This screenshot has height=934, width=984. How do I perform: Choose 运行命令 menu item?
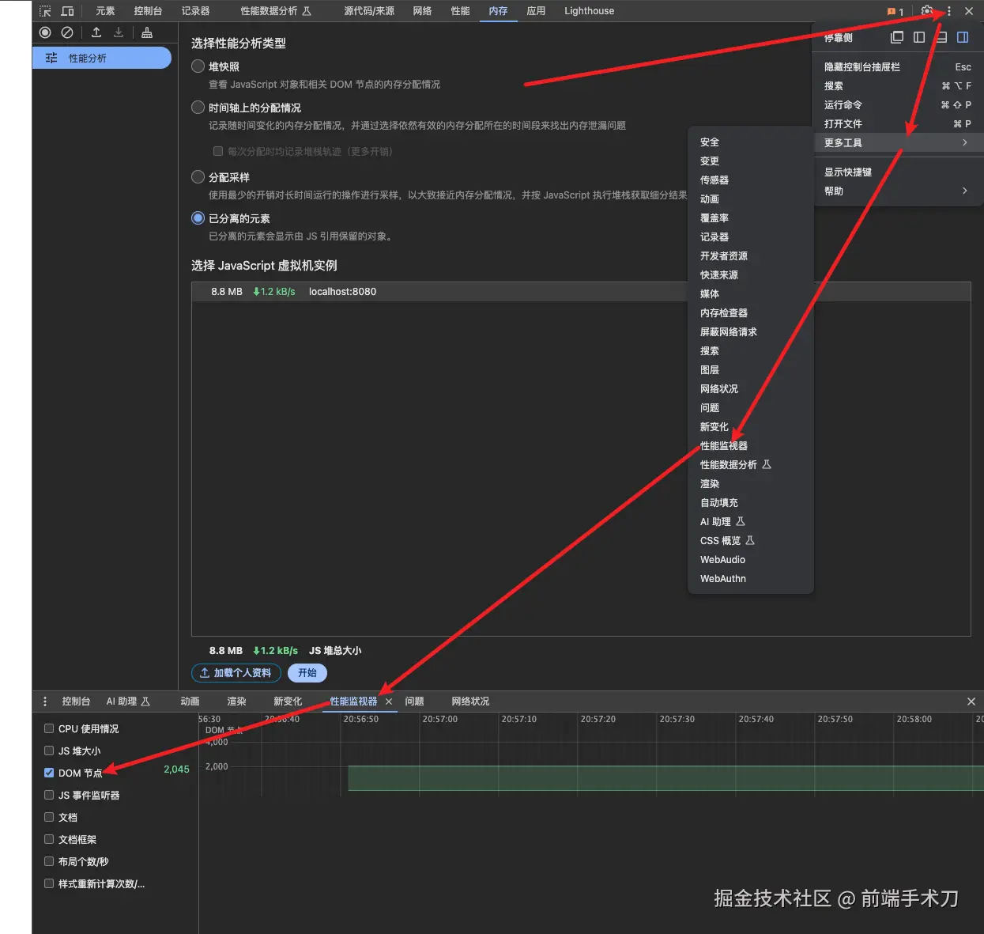tap(897, 104)
